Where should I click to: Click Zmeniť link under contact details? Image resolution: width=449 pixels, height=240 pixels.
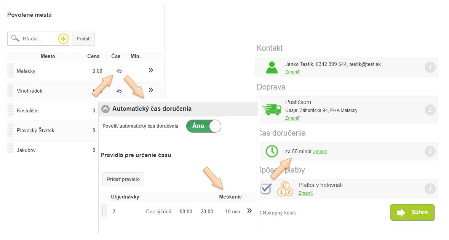(x=292, y=72)
